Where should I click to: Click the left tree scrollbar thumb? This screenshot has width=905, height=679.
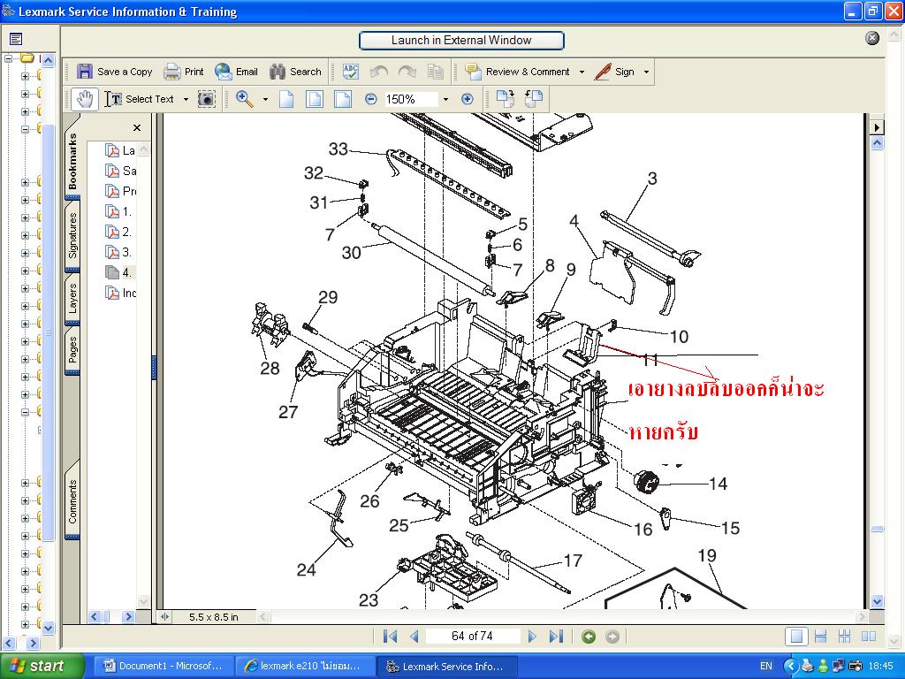[49, 332]
